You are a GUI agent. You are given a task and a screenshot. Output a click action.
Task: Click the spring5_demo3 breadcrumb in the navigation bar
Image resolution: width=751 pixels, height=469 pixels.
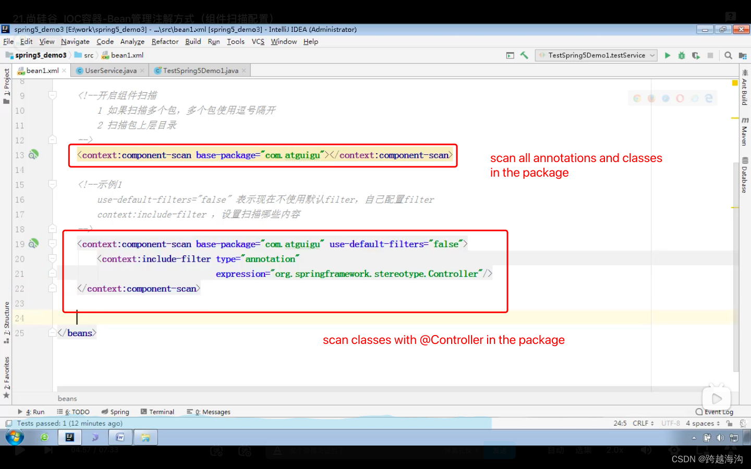click(x=37, y=55)
